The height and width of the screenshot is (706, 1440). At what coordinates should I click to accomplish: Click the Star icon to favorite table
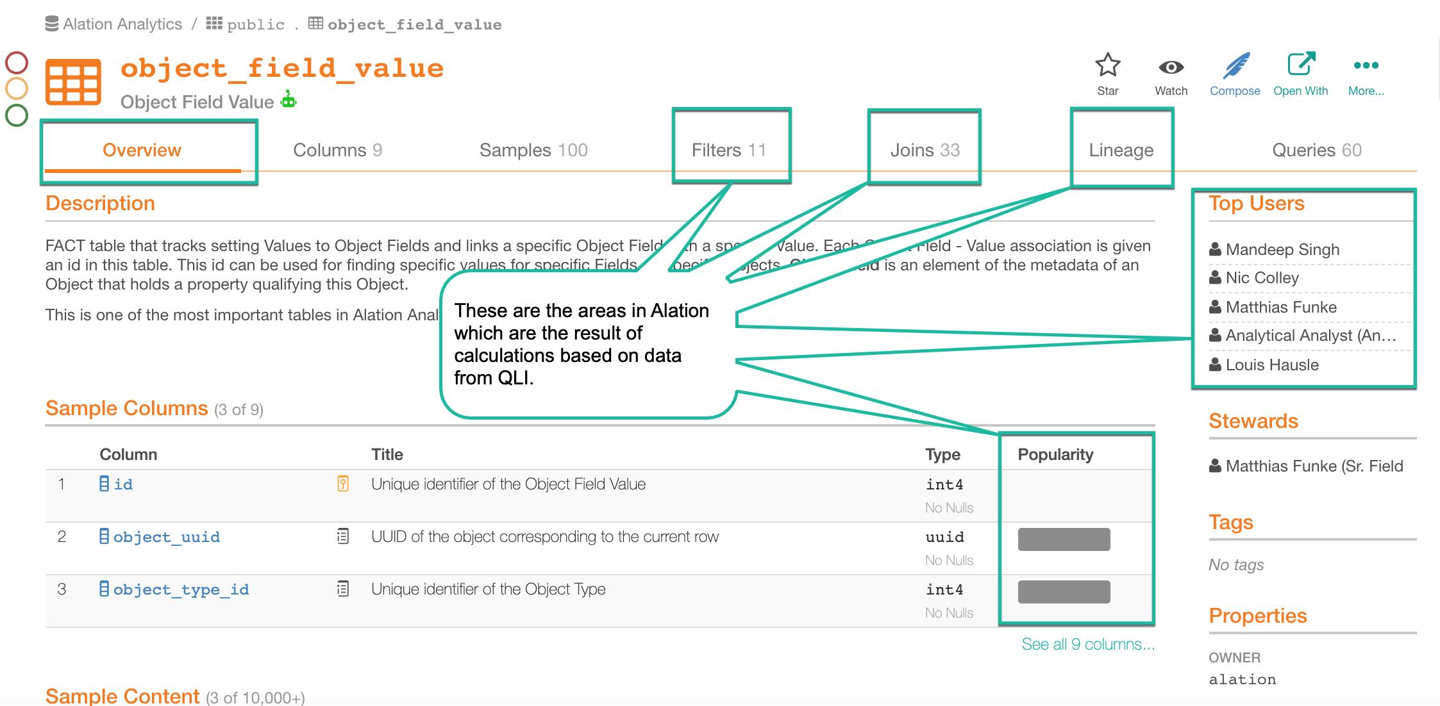[1107, 65]
